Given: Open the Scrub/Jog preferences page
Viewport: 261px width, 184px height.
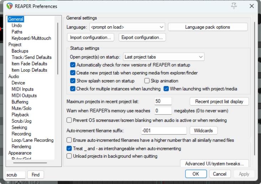Looking at the screenshot, I should pyautogui.click(x=21, y=121).
